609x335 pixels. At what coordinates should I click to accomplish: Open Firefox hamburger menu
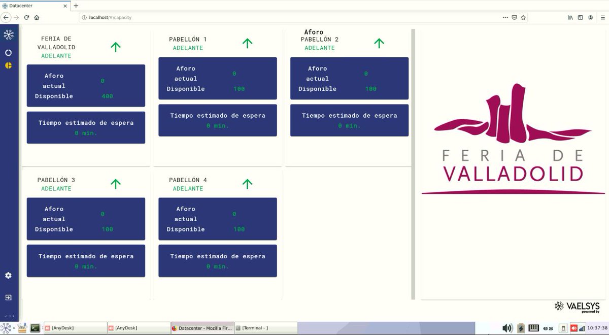(602, 17)
